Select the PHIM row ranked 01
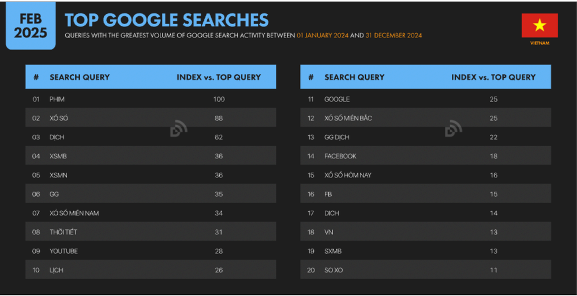Screen dimensions: 577x296 (x=151, y=99)
